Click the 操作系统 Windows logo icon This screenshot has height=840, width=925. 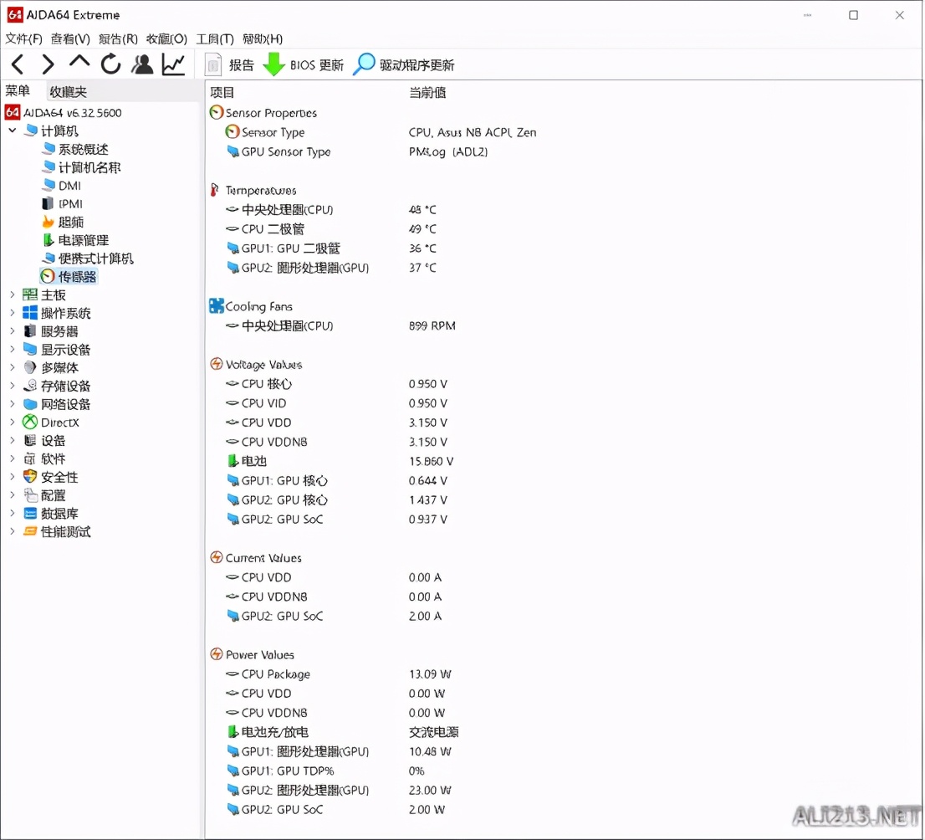tap(29, 312)
